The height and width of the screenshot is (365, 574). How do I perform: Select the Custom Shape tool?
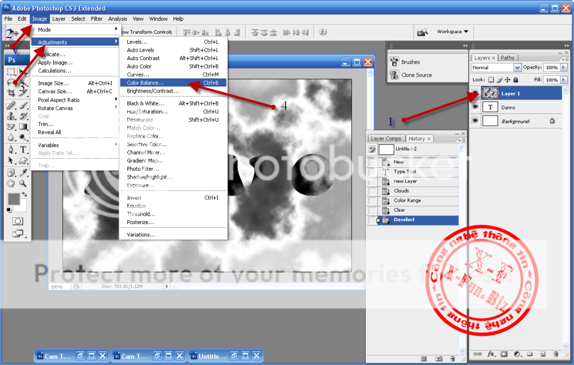point(24,161)
